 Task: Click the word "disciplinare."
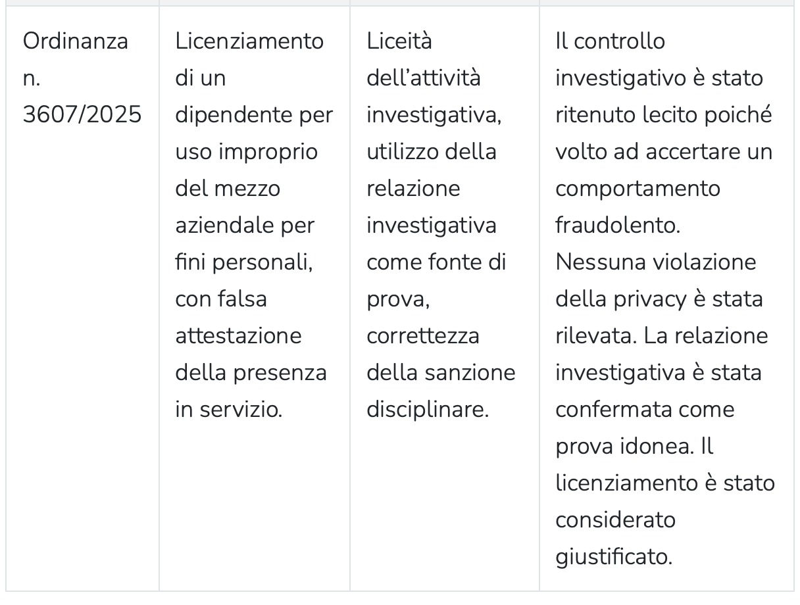point(428,410)
